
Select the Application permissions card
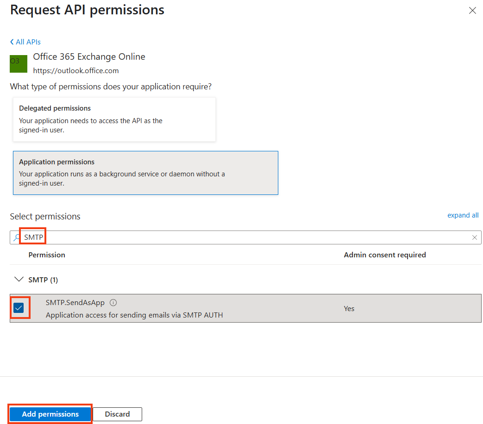pyautogui.click(x=145, y=173)
